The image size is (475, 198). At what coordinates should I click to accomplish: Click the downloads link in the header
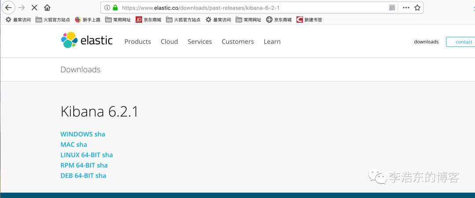[426, 42]
